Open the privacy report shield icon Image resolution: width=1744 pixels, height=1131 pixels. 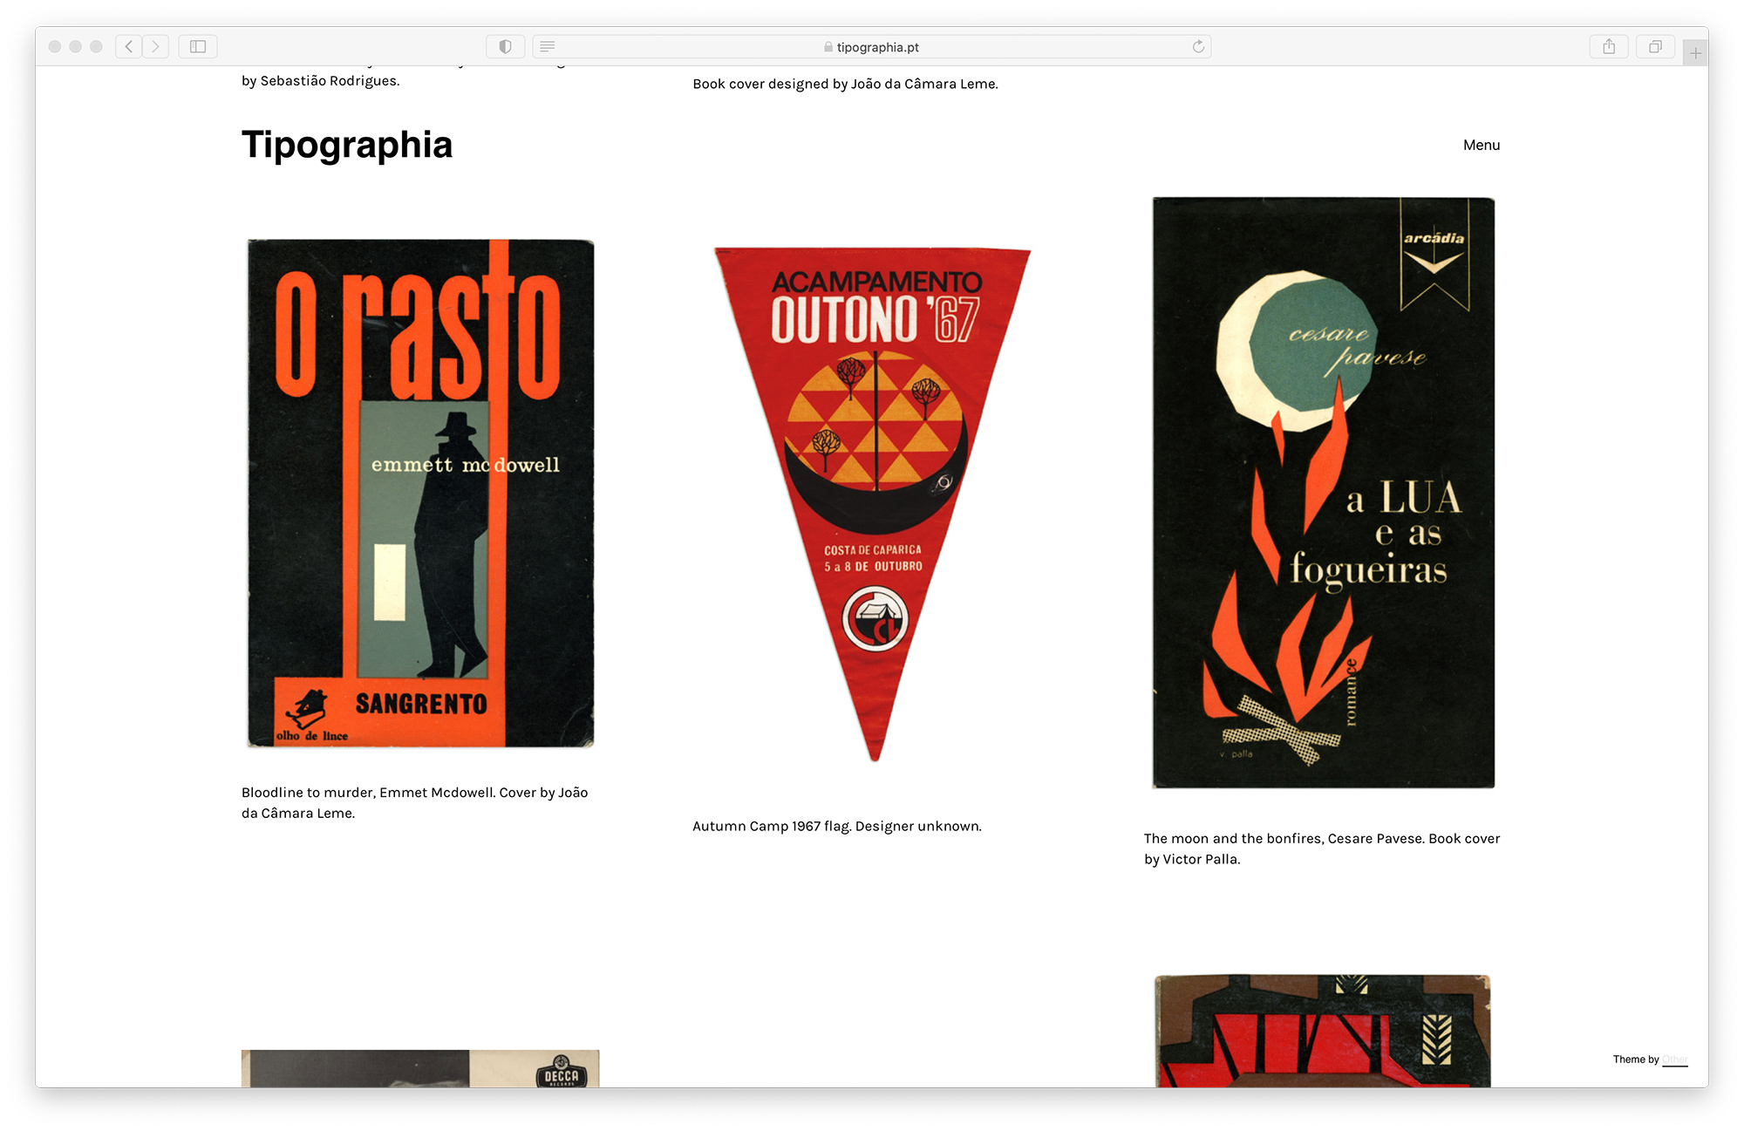tap(505, 47)
